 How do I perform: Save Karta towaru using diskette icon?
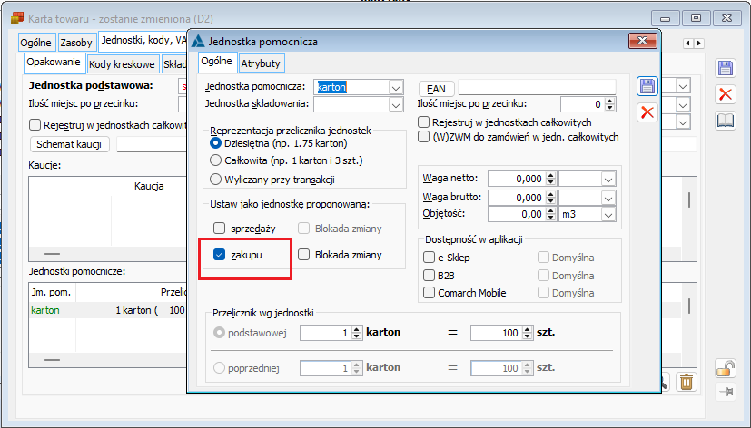[x=726, y=68]
